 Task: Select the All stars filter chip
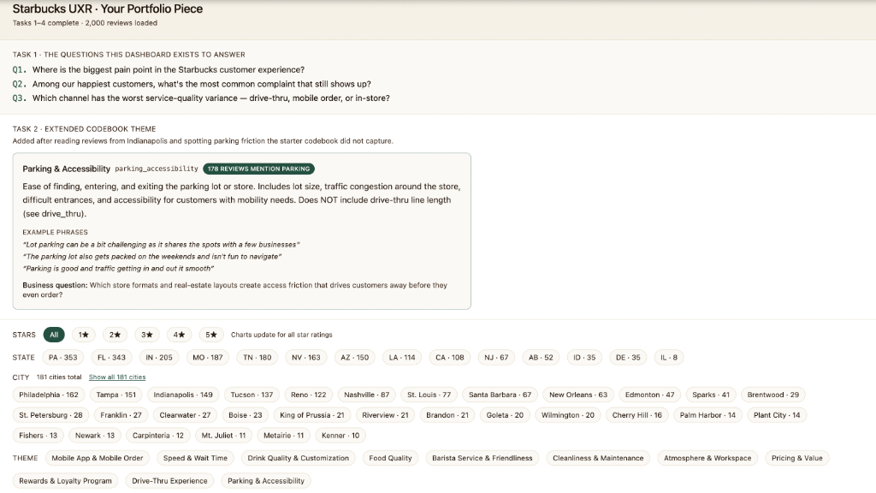[54, 335]
